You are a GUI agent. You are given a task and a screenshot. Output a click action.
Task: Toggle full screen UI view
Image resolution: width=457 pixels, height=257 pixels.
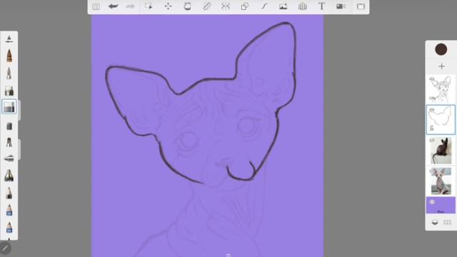[x=361, y=6]
